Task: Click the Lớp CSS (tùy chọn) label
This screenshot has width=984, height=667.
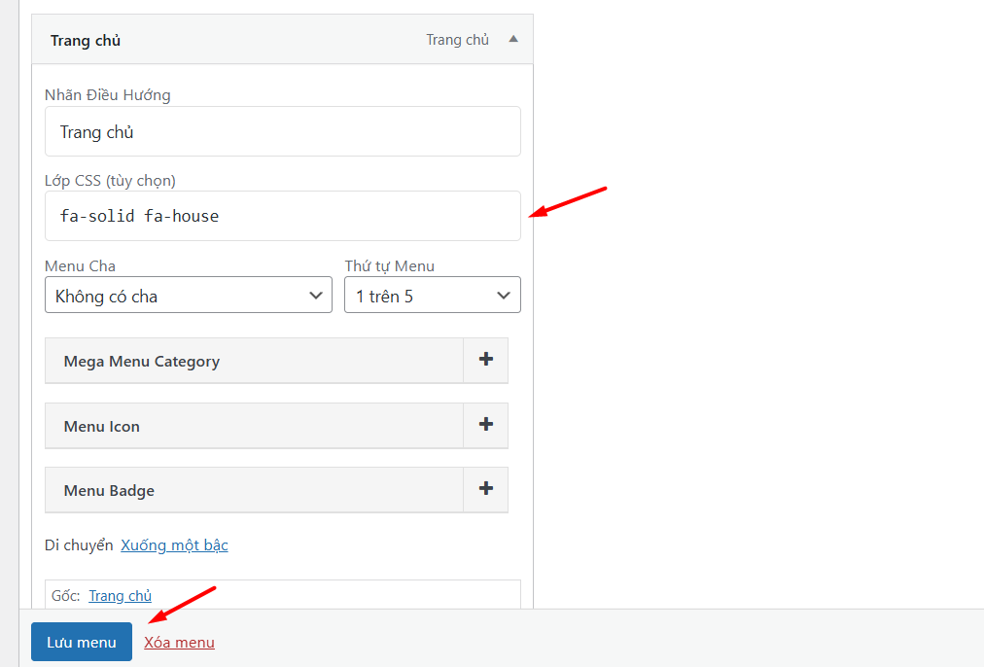Action: tap(110, 181)
